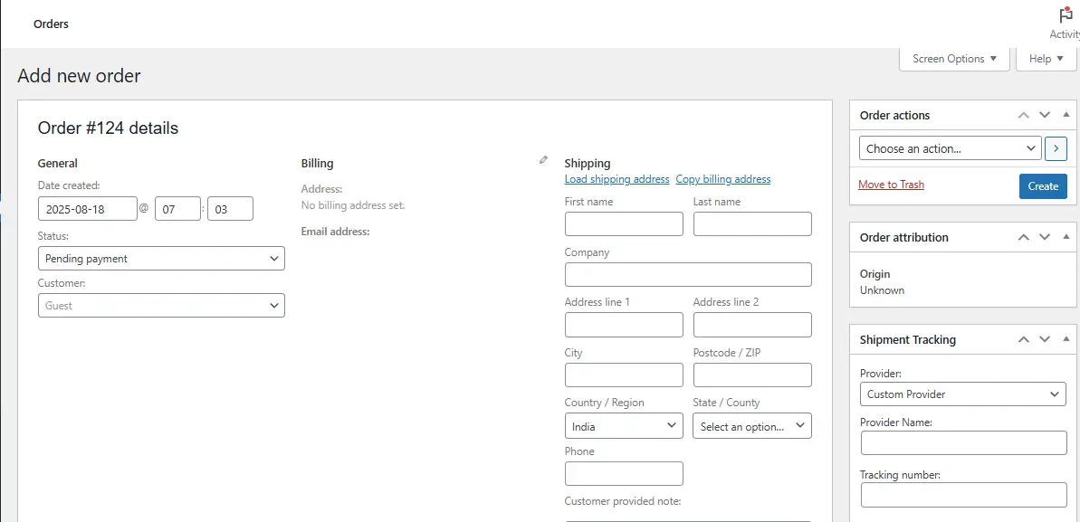1080x522 pixels.
Task: Run the chosen order action with the arrow icon
Action: (x=1056, y=147)
